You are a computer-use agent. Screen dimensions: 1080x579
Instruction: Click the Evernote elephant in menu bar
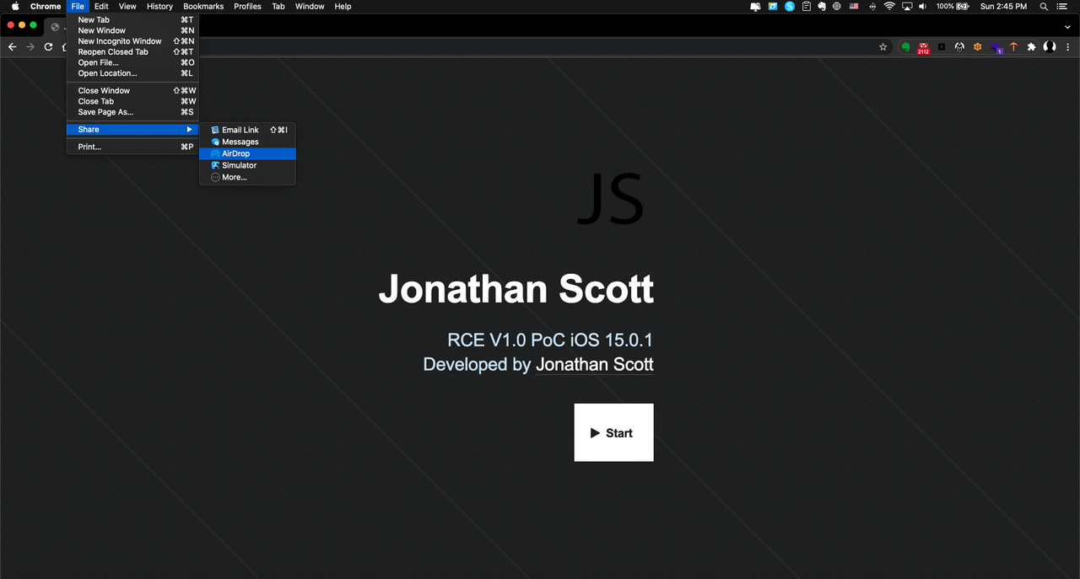click(x=822, y=6)
